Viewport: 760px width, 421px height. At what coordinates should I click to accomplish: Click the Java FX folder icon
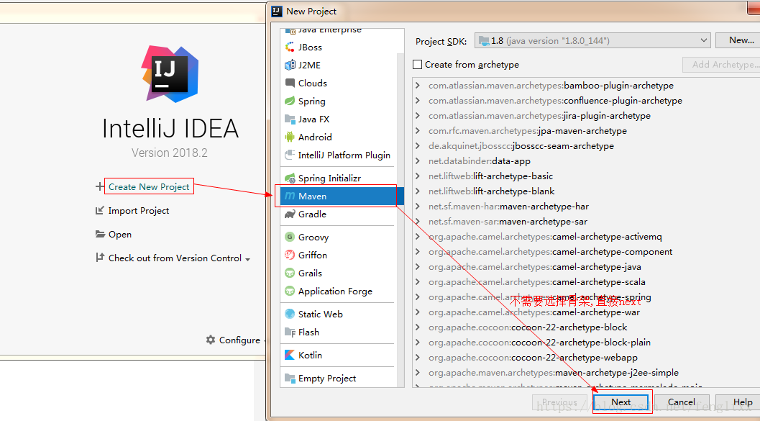290,119
